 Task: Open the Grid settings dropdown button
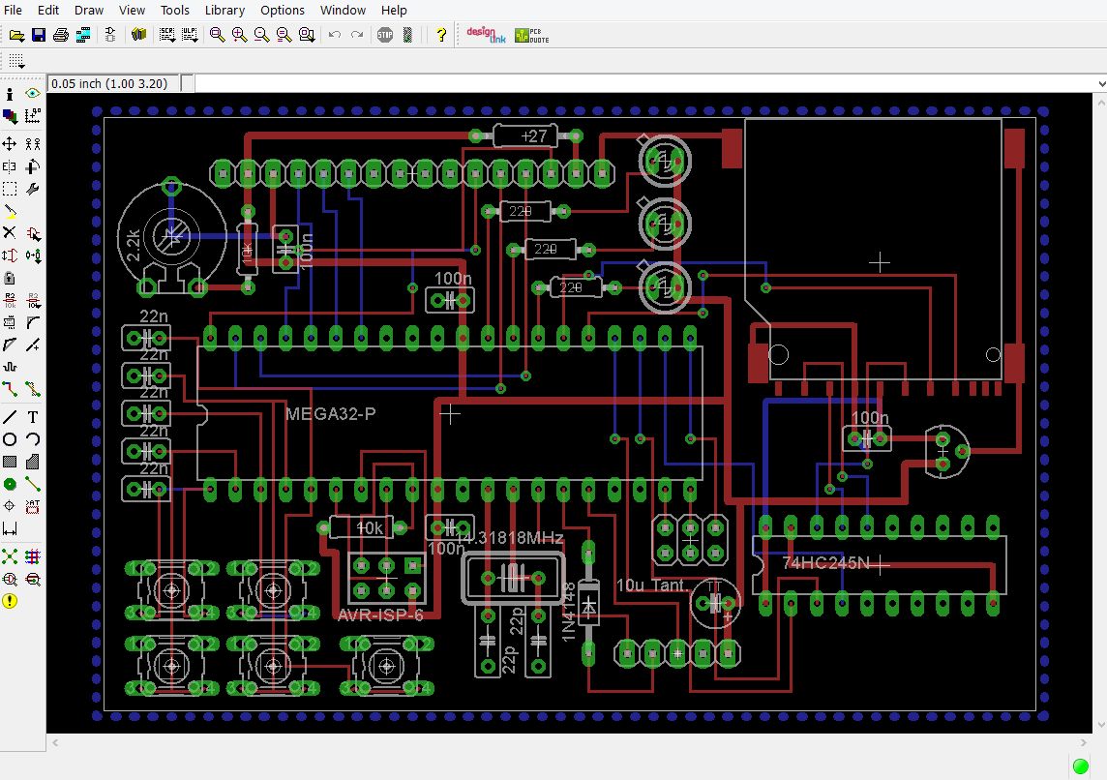click(x=16, y=61)
